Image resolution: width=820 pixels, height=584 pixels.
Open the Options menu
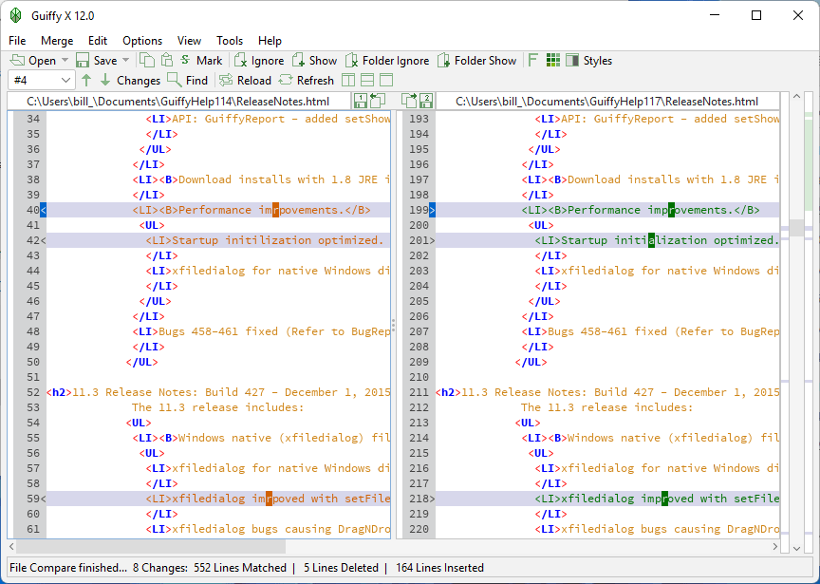(142, 41)
